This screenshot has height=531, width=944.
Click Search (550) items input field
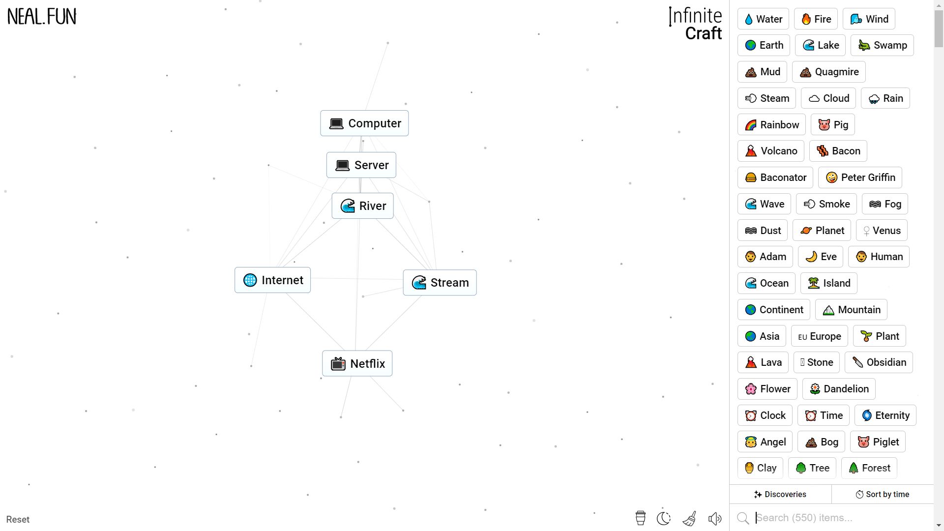[x=836, y=518]
